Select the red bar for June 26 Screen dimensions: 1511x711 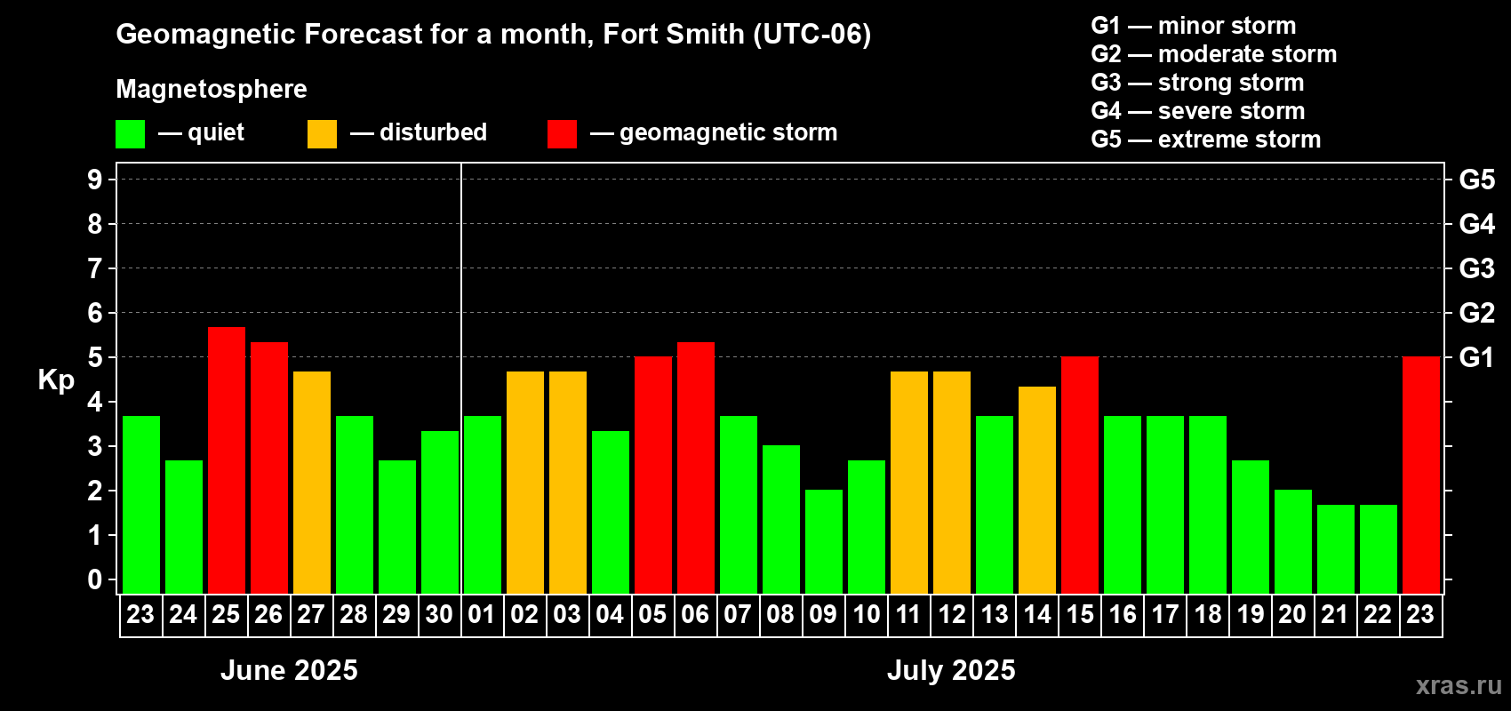point(269,467)
